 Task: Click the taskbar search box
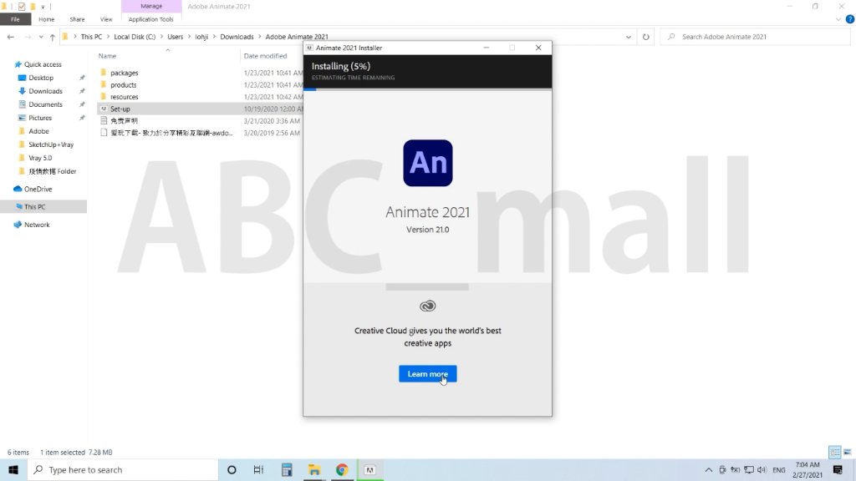123,469
